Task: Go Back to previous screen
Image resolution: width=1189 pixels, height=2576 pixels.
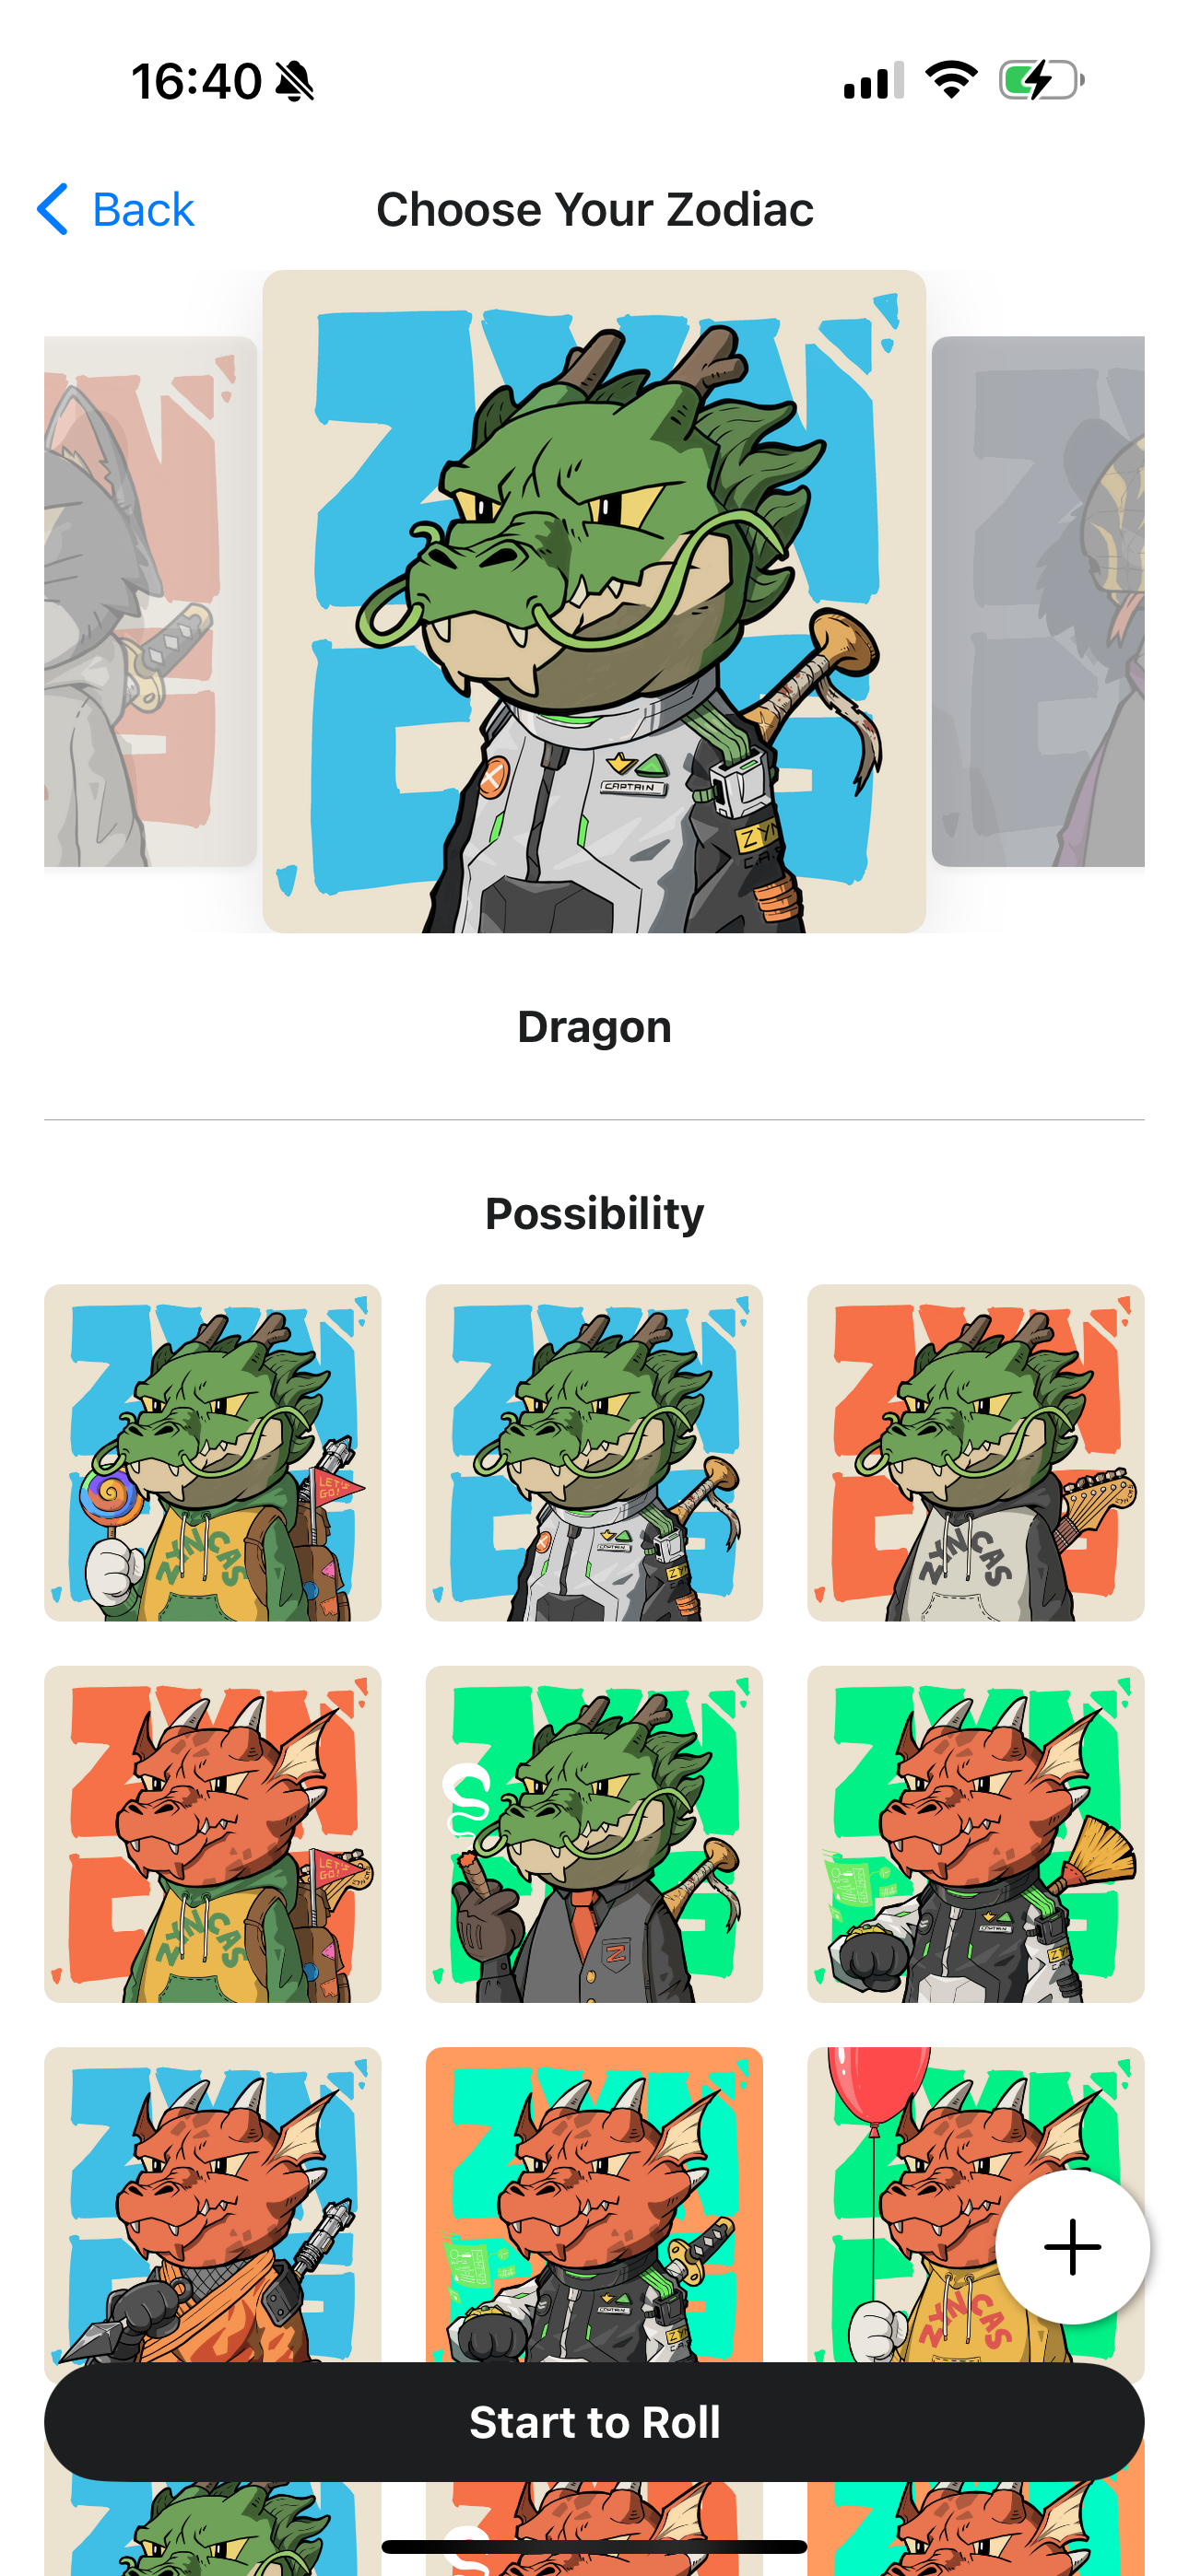Action: click(115, 209)
